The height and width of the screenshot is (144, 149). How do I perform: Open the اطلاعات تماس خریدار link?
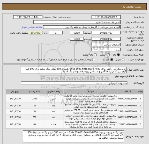tap(32, 27)
